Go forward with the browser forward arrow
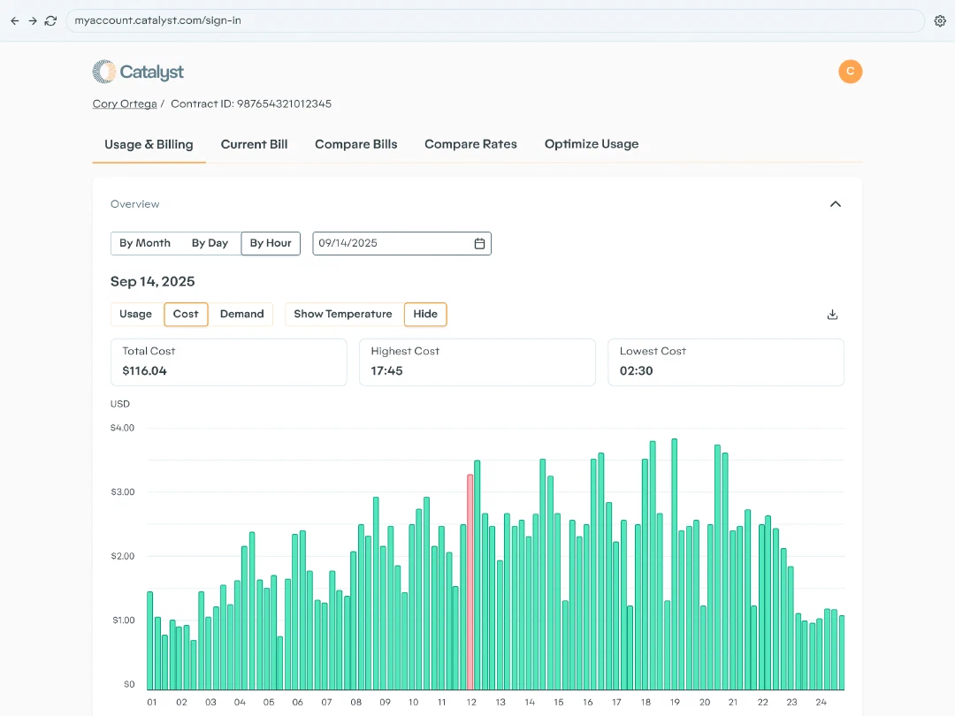The height and width of the screenshot is (716, 955). (x=33, y=20)
